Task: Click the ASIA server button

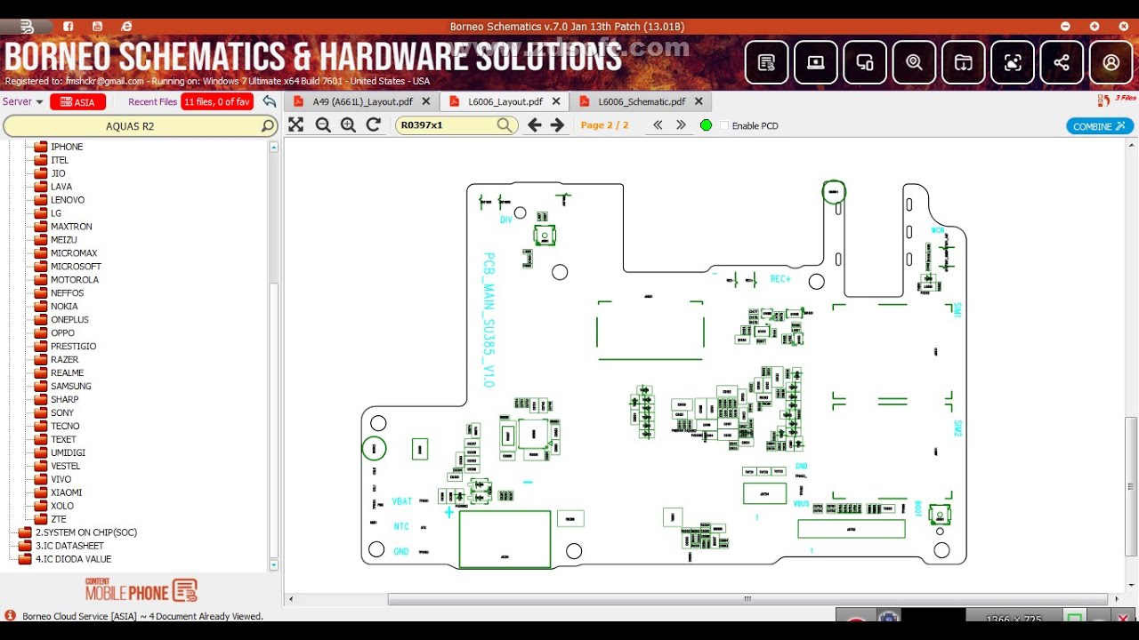Action: coord(78,102)
